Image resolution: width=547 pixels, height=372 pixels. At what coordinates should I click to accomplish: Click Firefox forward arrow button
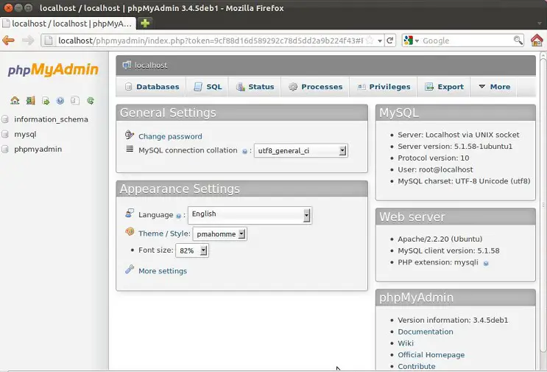pos(28,41)
